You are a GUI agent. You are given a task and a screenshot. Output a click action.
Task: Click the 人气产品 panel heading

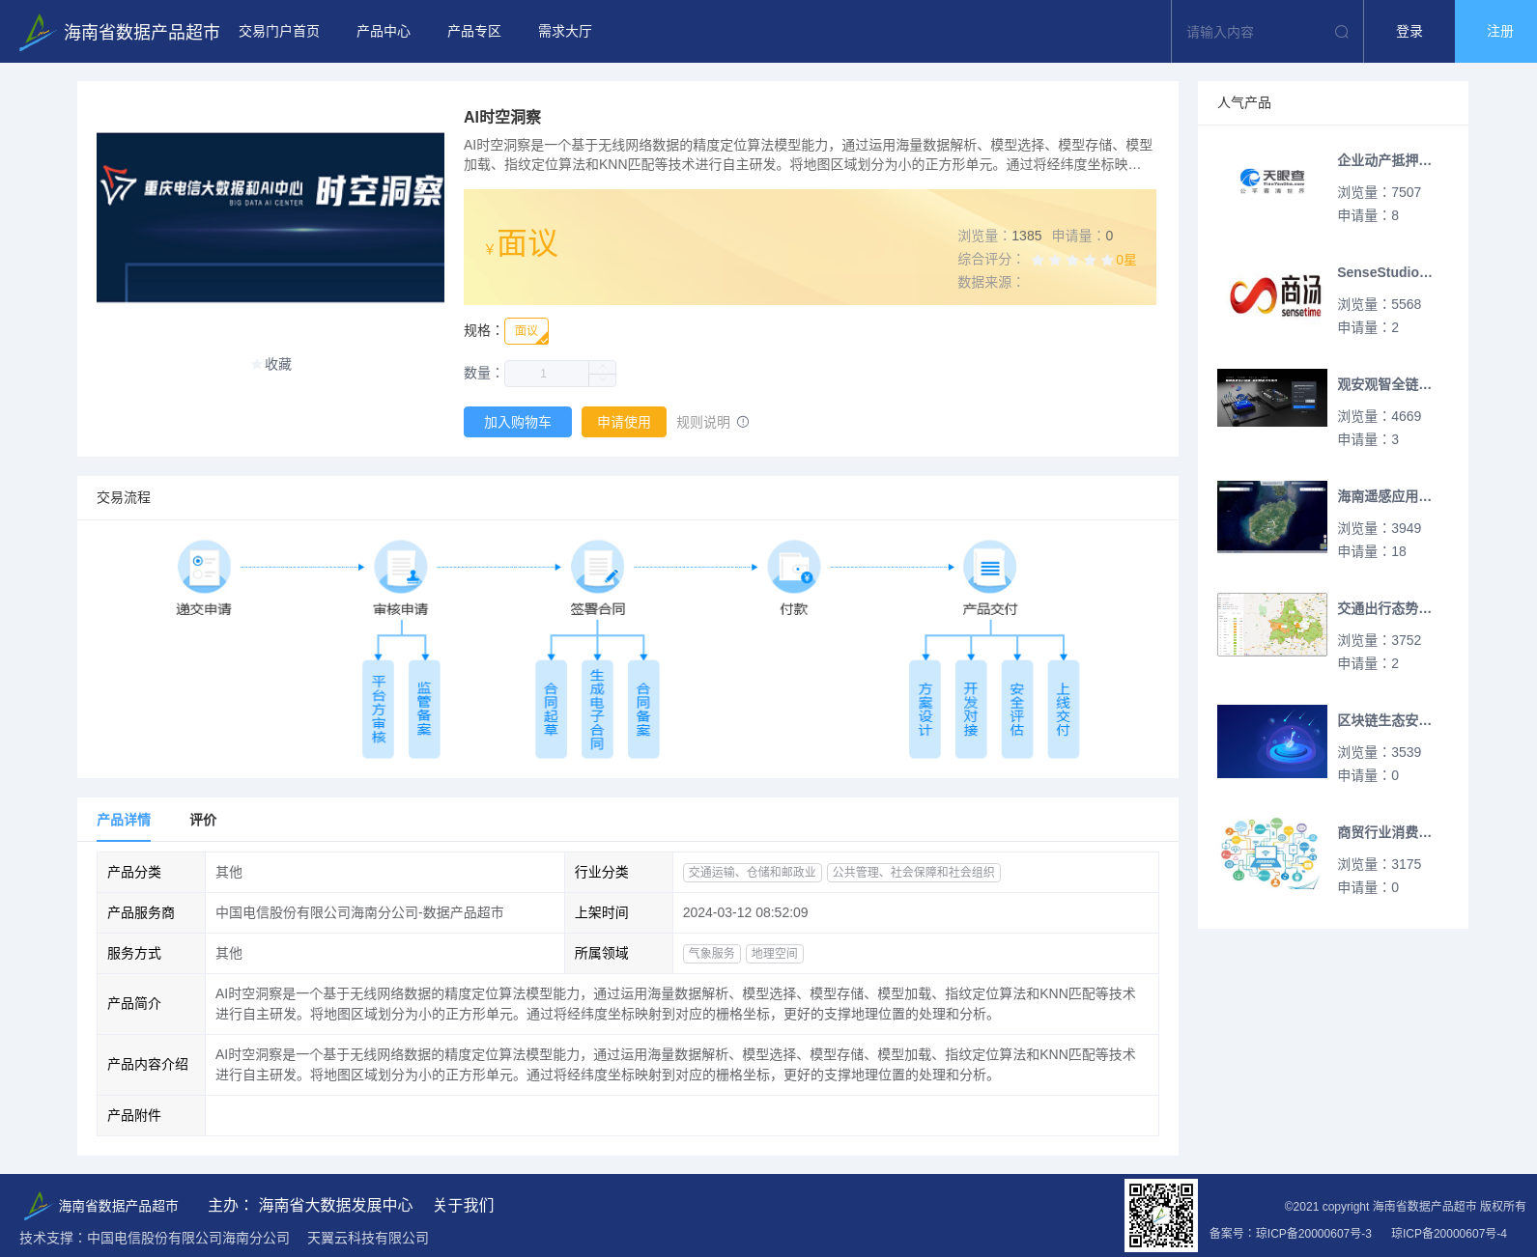coord(1244,102)
